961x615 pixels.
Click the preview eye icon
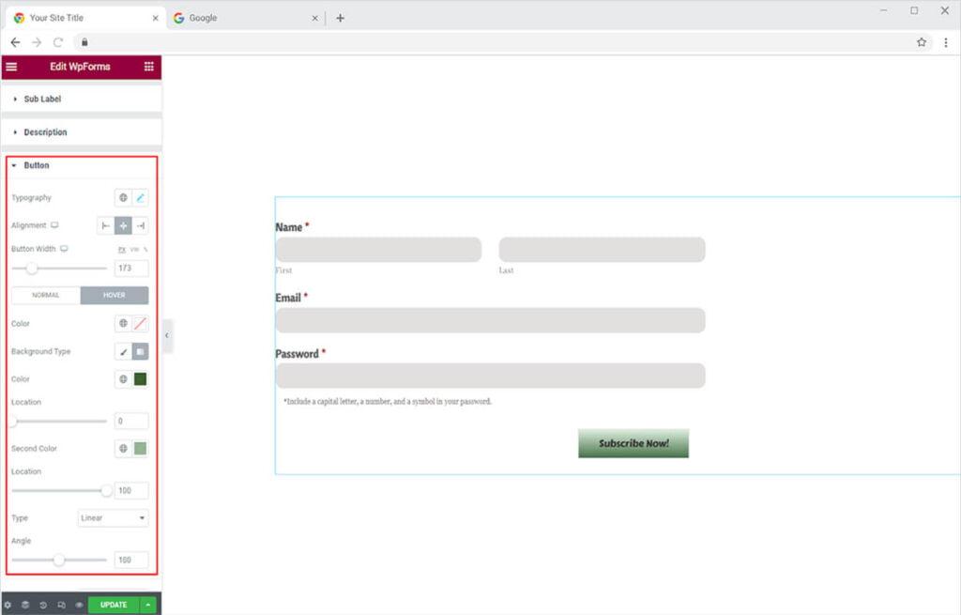point(79,605)
